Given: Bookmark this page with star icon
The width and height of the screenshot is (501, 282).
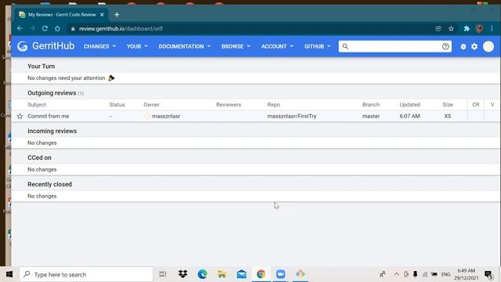Looking at the screenshot, I should pyautogui.click(x=451, y=28).
